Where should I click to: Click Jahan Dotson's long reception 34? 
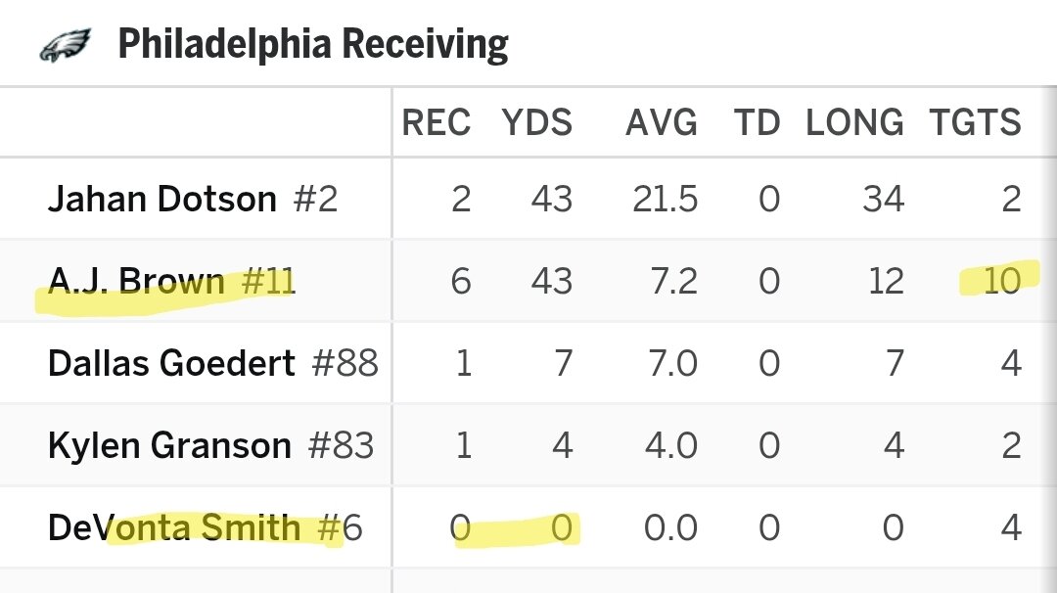tap(884, 200)
